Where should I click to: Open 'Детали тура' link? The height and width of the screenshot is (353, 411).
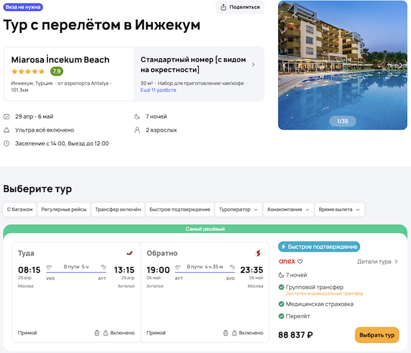coord(377,261)
